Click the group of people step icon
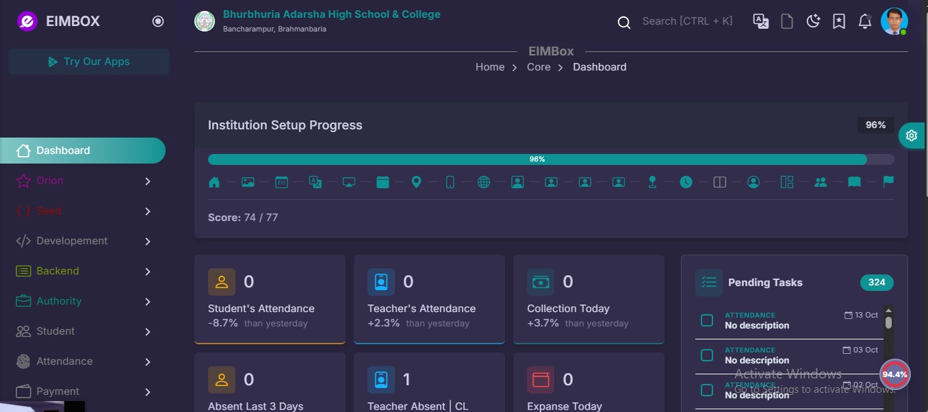The image size is (928, 412). point(821,183)
